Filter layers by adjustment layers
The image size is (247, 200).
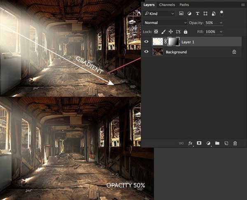(190, 14)
